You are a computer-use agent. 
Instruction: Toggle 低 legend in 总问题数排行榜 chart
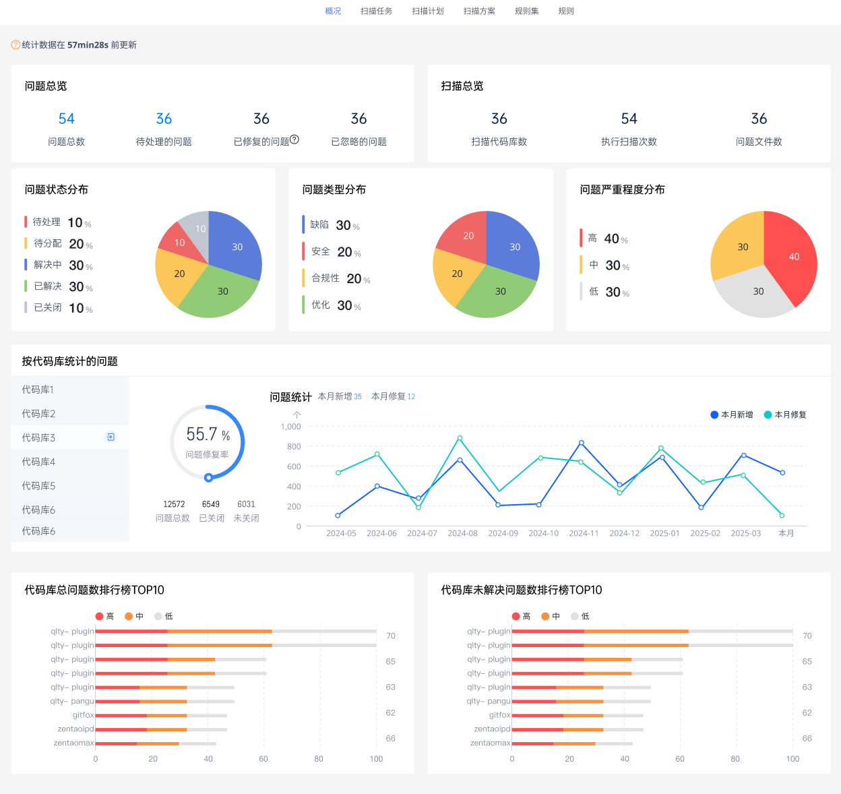(x=164, y=616)
